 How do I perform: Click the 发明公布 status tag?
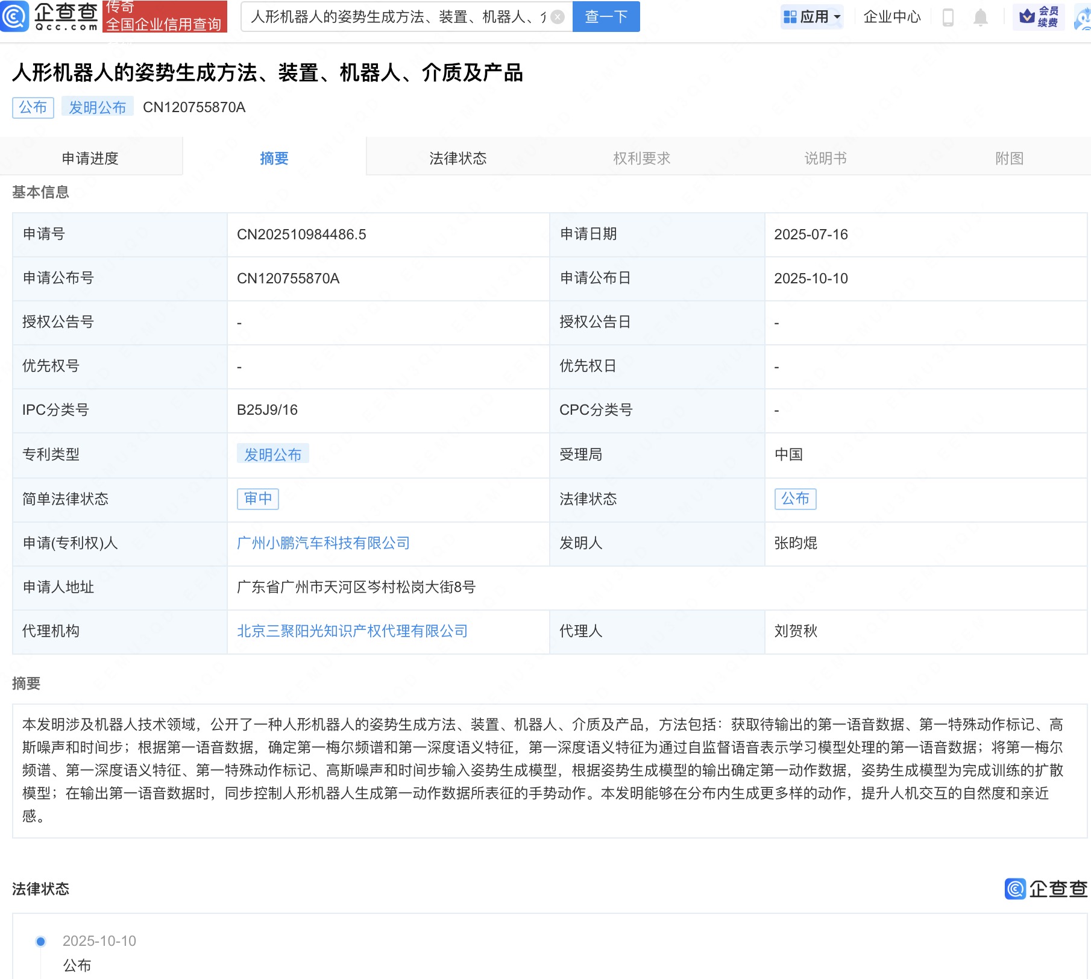click(274, 455)
